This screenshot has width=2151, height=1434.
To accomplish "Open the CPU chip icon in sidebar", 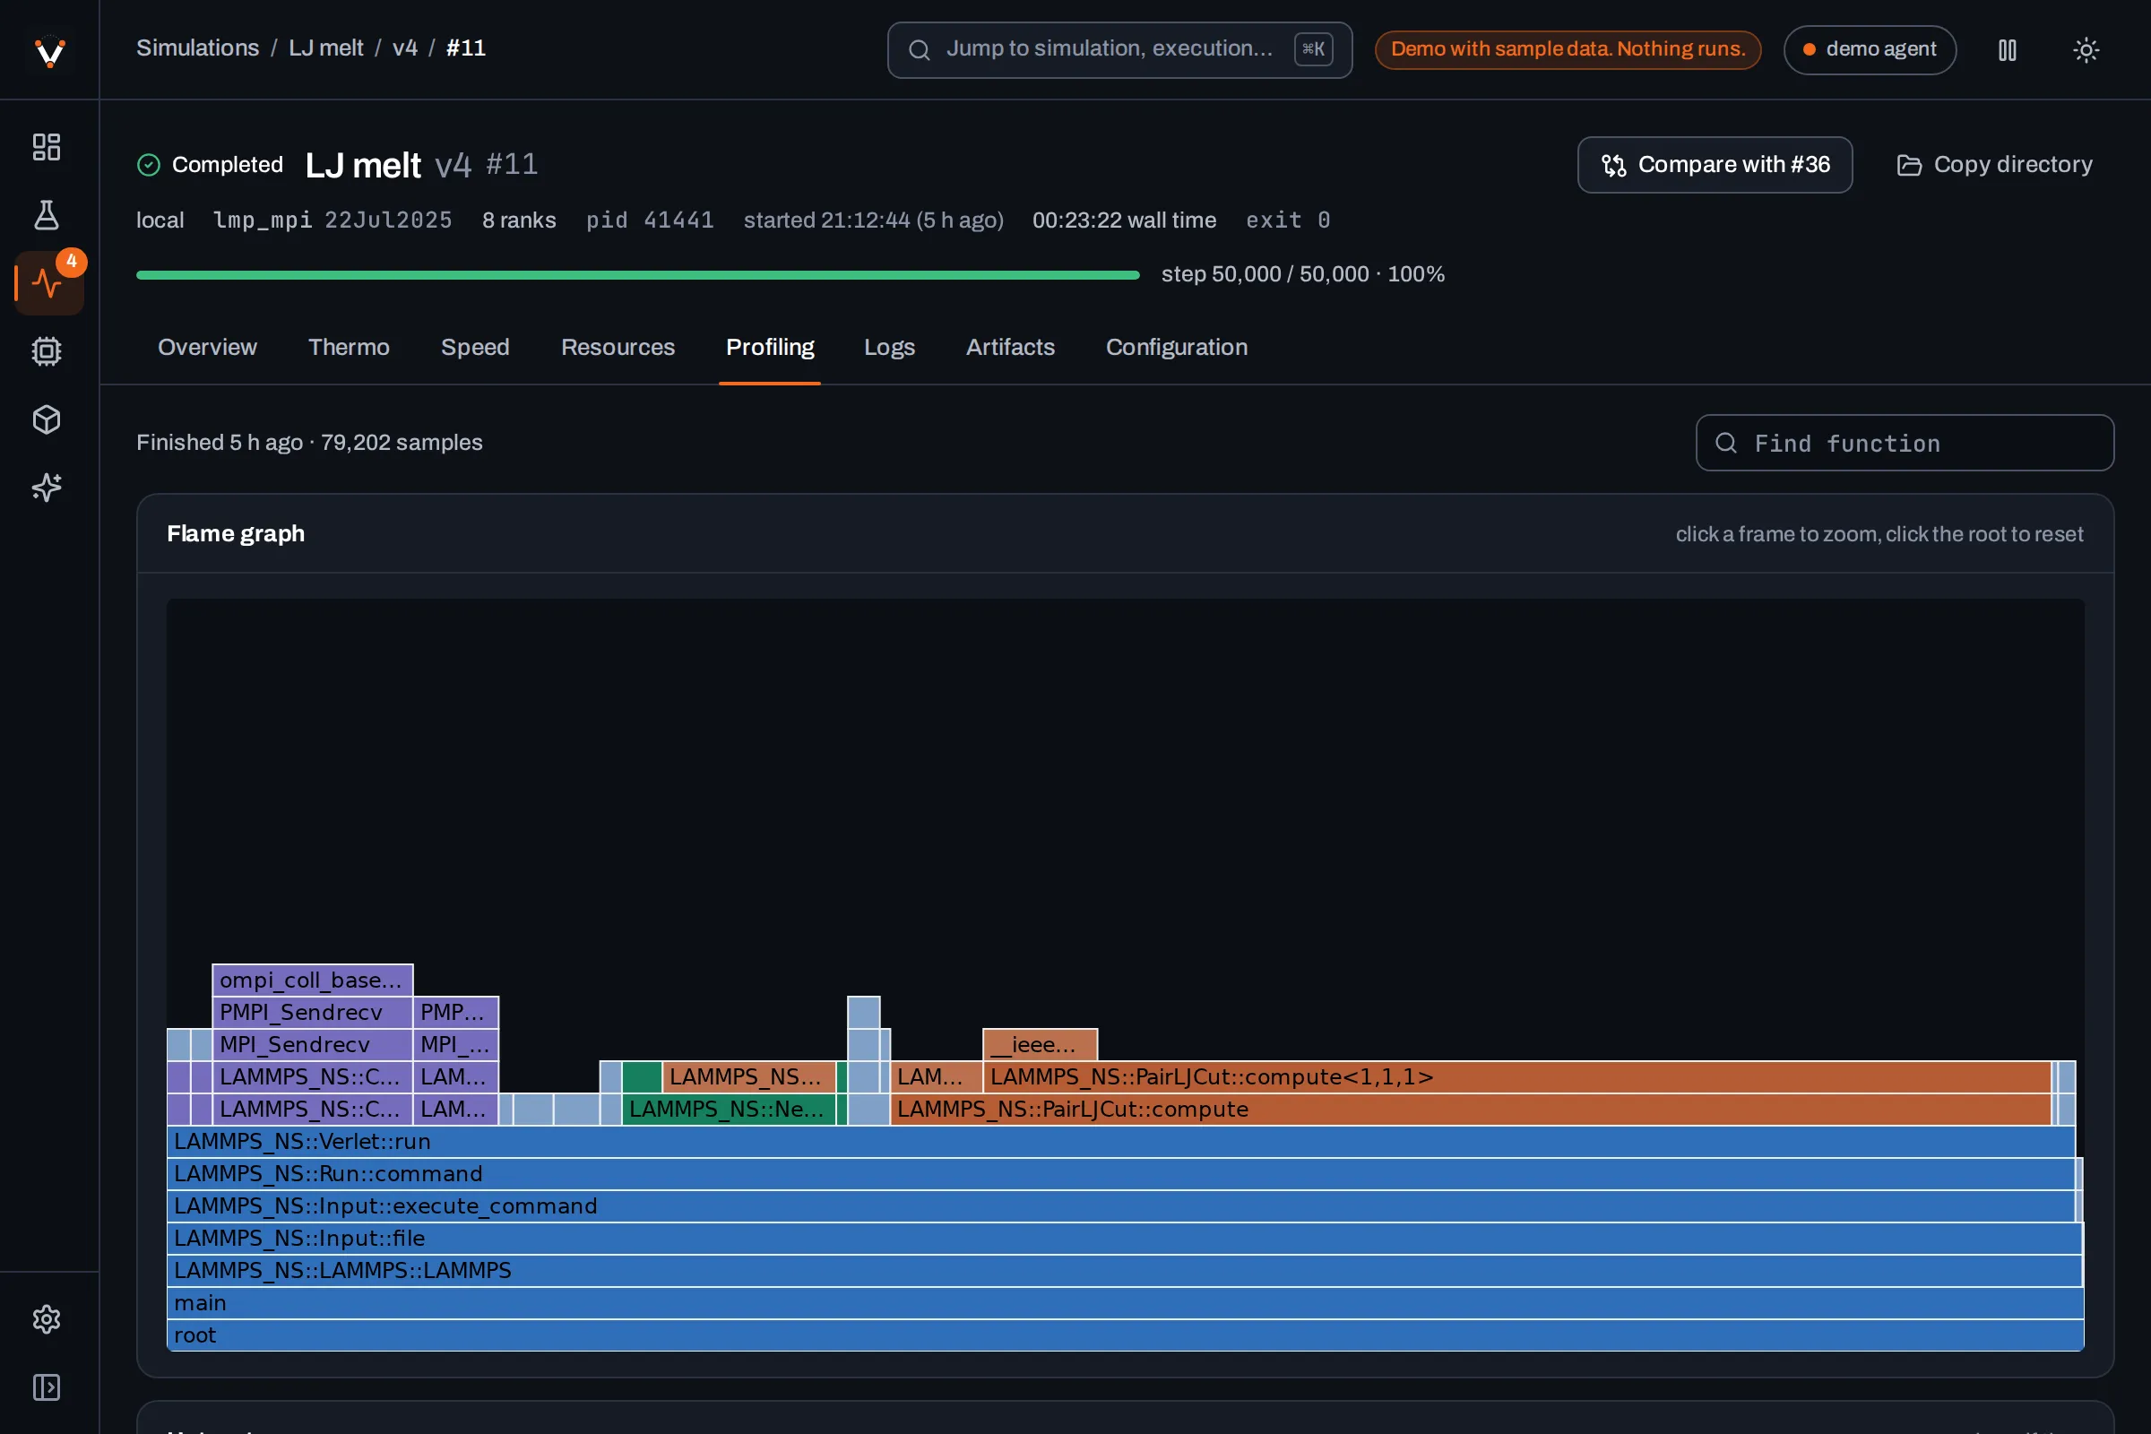I will click(x=47, y=351).
